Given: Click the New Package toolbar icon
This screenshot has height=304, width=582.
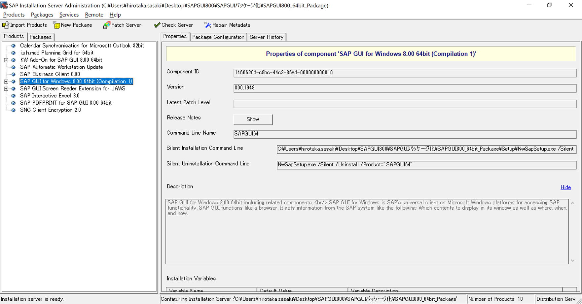Looking at the screenshot, I should tap(56, 25).
